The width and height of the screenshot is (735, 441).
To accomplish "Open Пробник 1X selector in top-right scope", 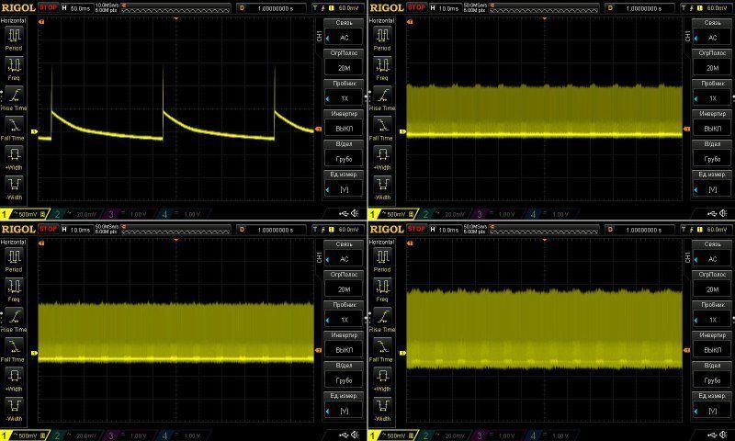I will click(711, 94).
